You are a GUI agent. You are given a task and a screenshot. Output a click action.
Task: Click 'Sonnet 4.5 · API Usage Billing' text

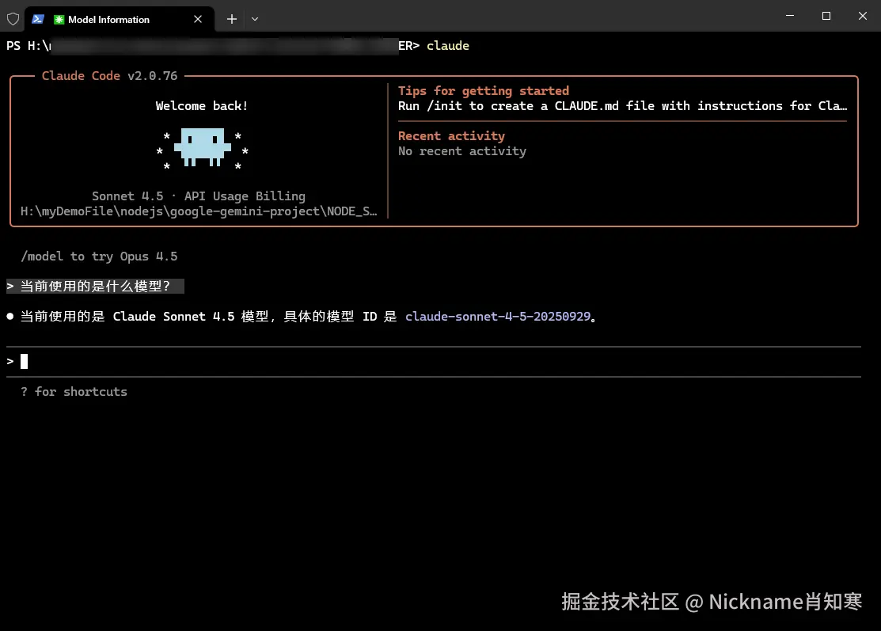point(199,196)
